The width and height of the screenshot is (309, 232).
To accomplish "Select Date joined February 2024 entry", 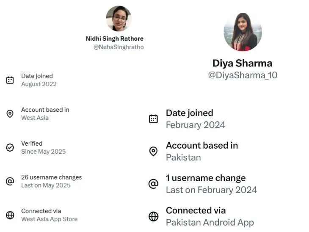I will click(x=195, y=119).
